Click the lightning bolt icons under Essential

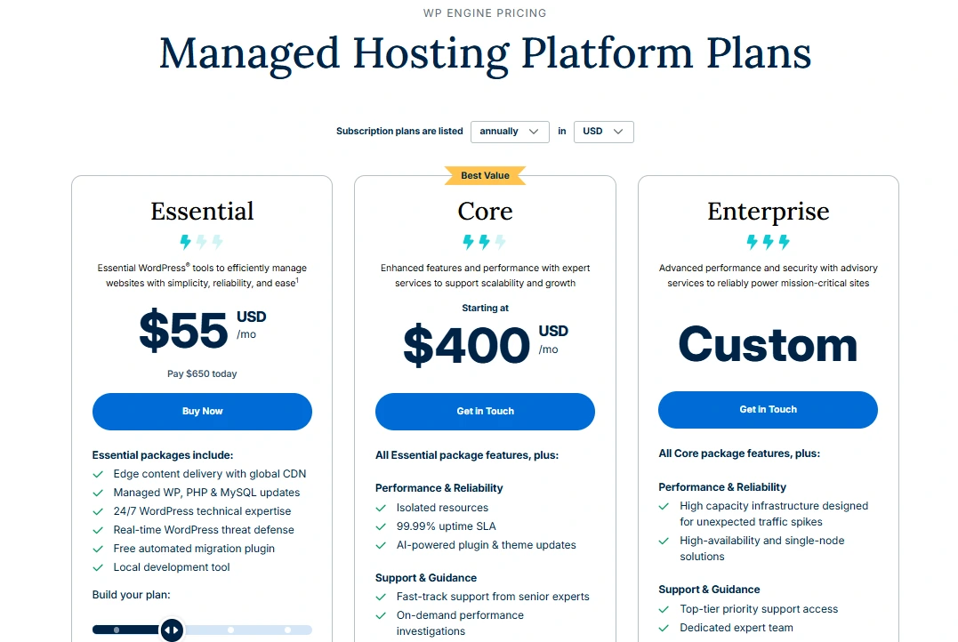[202, 241]
